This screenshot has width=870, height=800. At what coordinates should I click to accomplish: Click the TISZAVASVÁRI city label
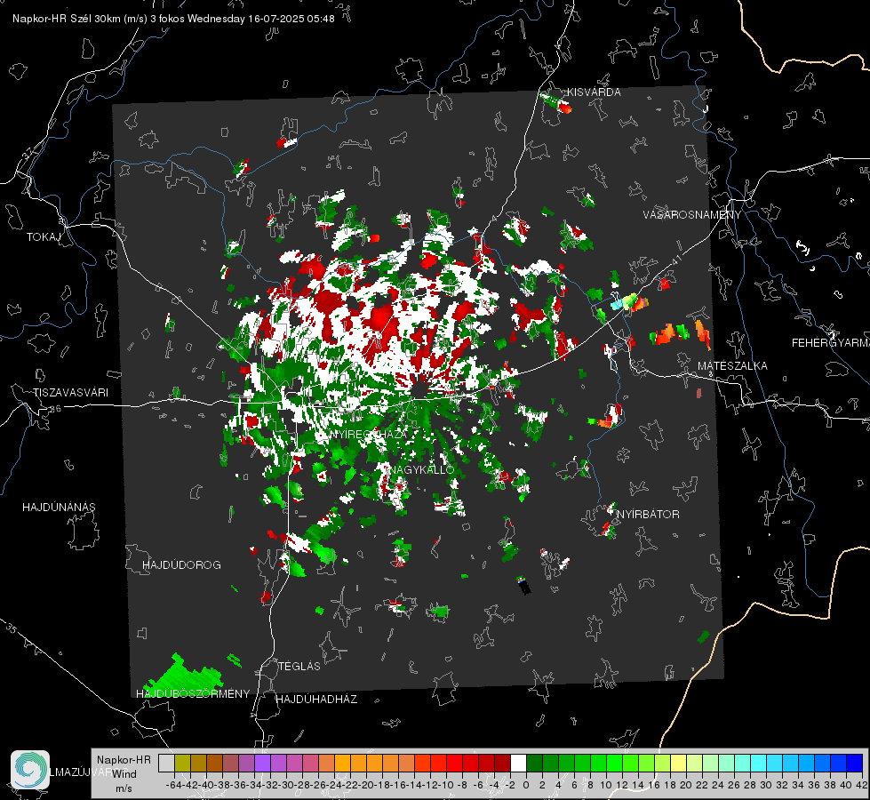70,393
